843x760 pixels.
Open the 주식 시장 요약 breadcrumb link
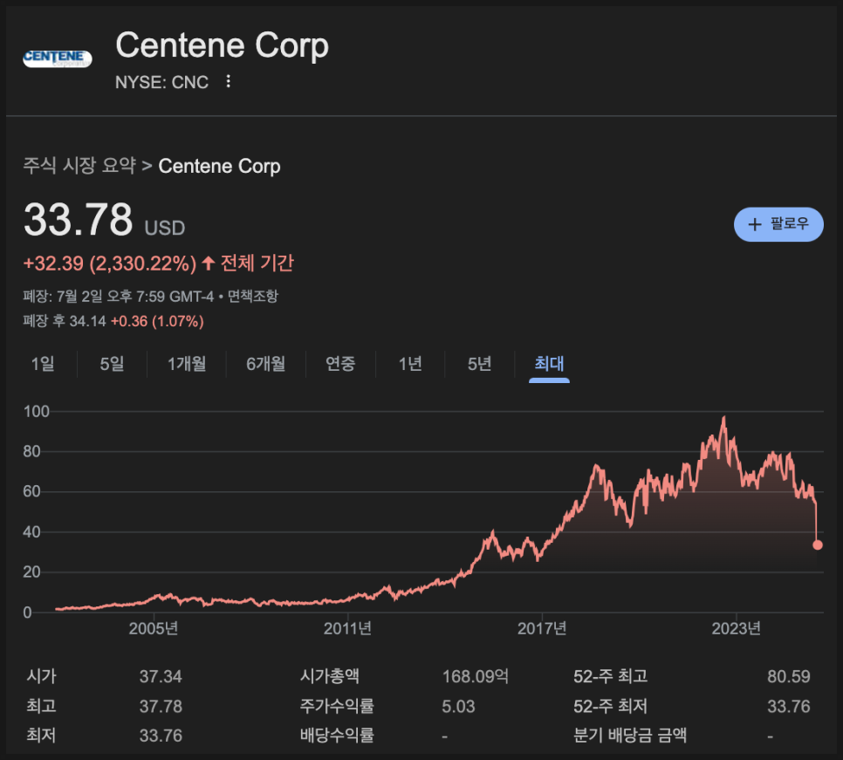point(79,166)
